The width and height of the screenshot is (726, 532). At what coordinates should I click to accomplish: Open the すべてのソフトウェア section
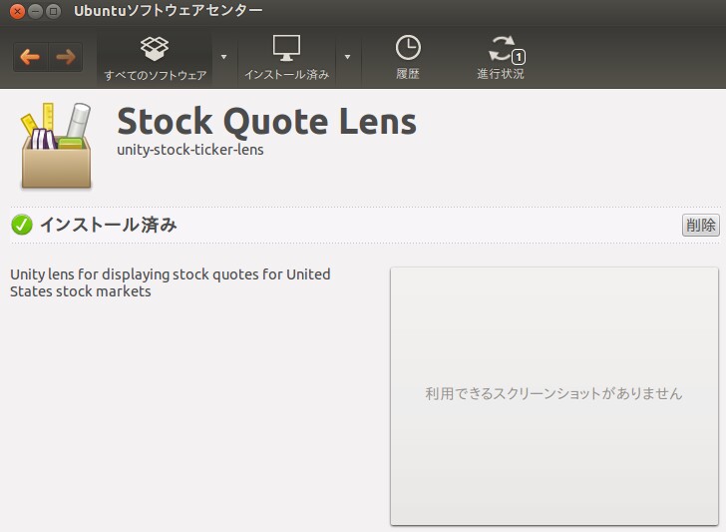click(155, 58)
